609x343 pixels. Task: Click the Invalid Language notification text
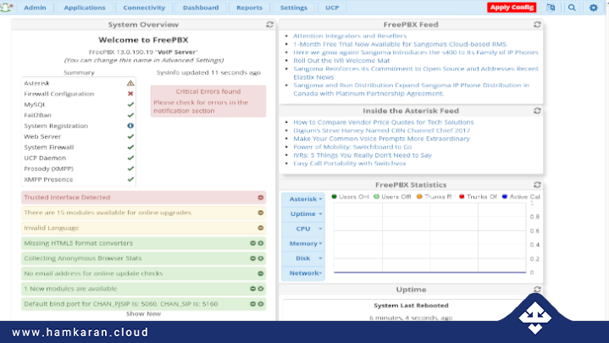pyautogui.click(x=52, y=228)
